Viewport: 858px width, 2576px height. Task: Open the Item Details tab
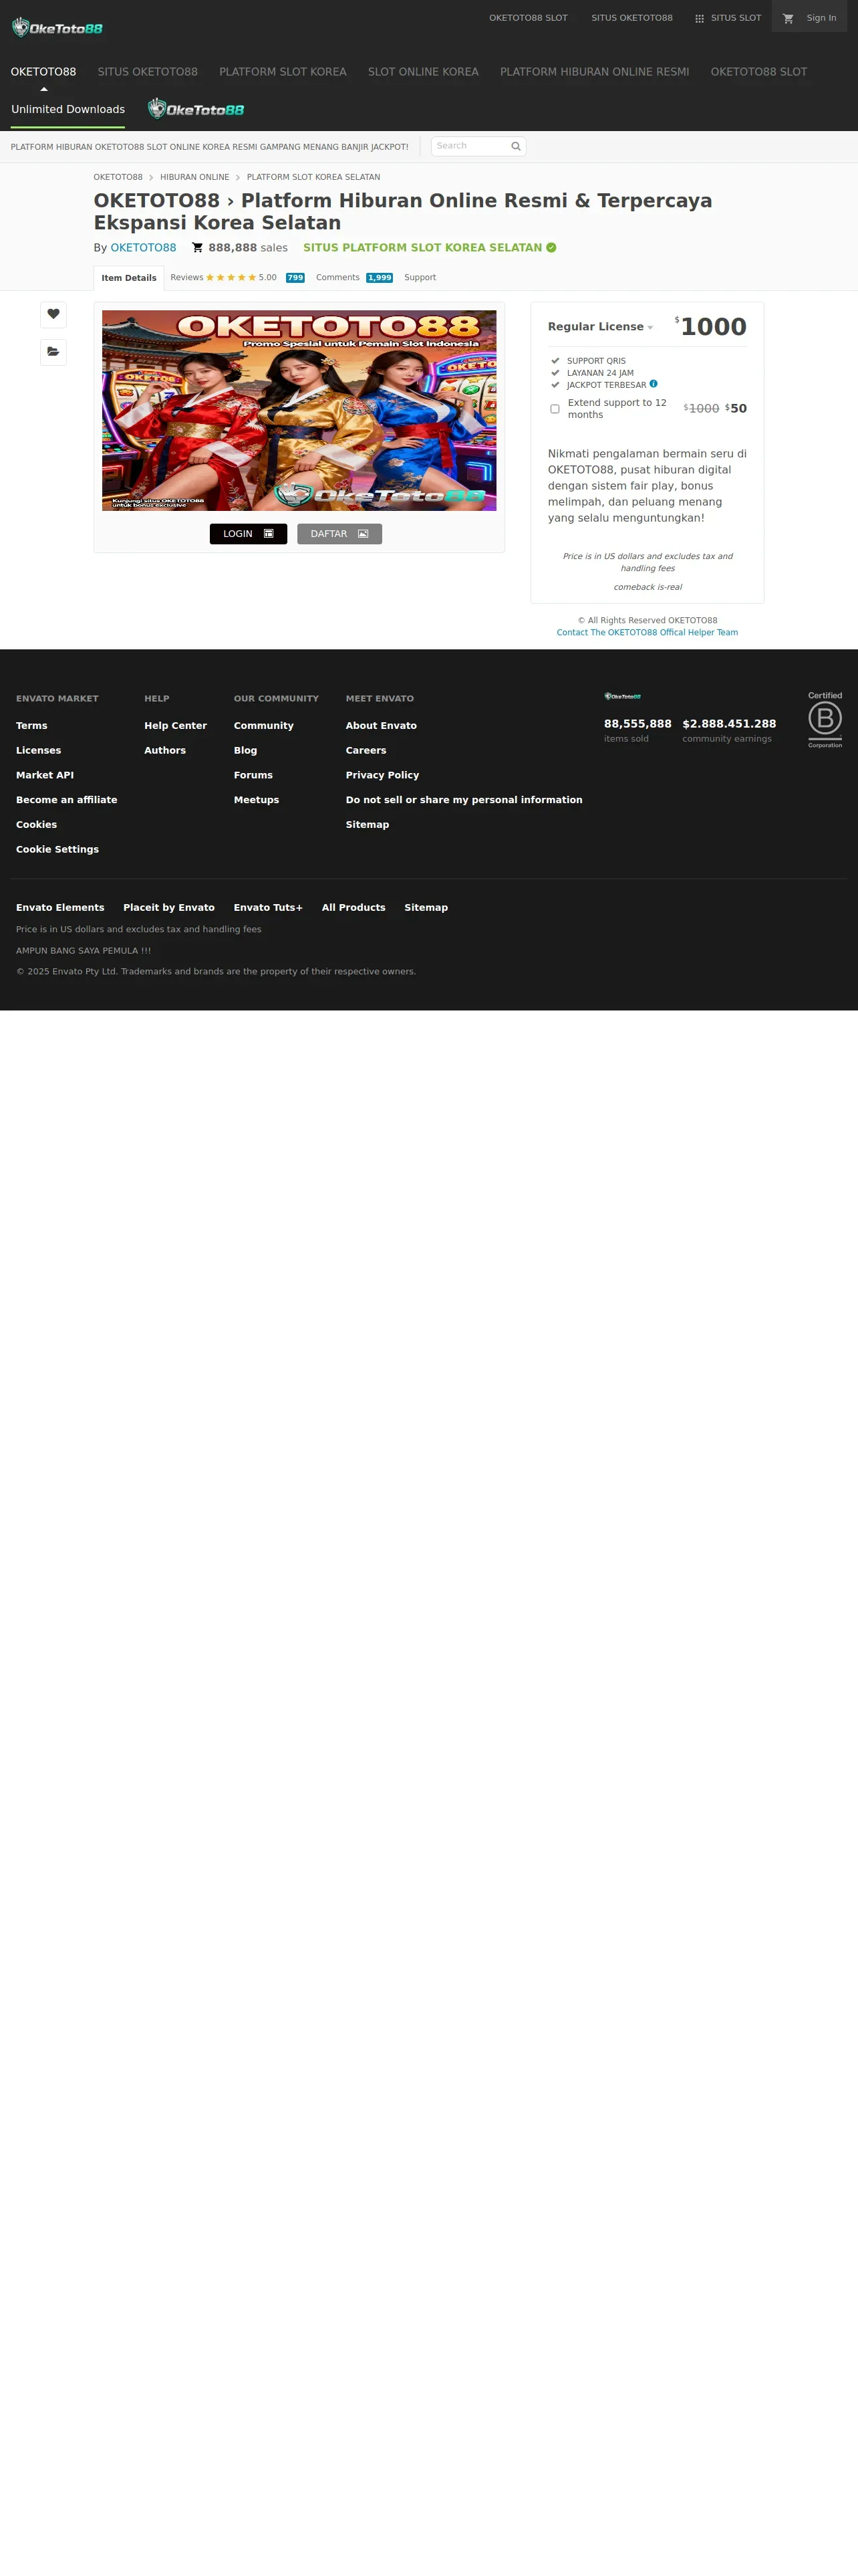tap(129, 278)
